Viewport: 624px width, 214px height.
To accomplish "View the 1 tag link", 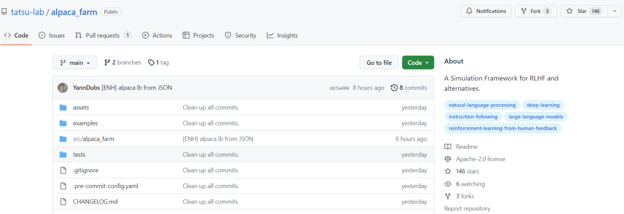I will pos(158,62).
